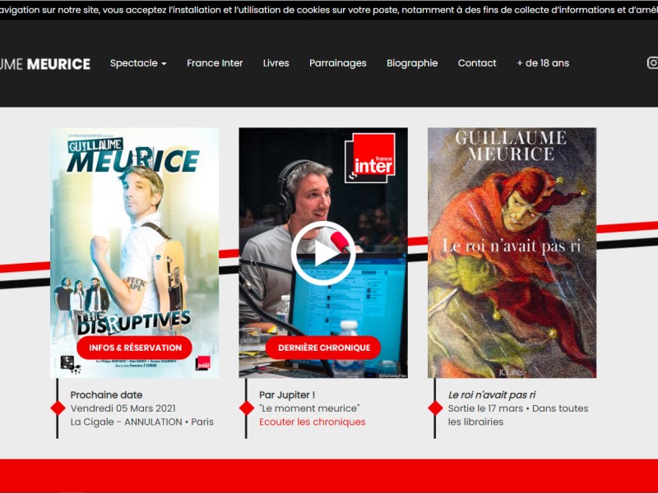Open the Livres menu item
This screenshot has height=493, width=658.
point(276,63)
